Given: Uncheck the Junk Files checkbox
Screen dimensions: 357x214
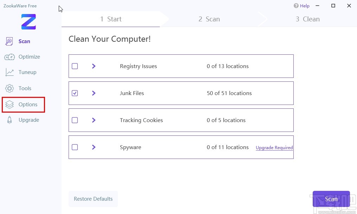Looking at the screenshot, I should pyautogui.click(x=75, y=93).
